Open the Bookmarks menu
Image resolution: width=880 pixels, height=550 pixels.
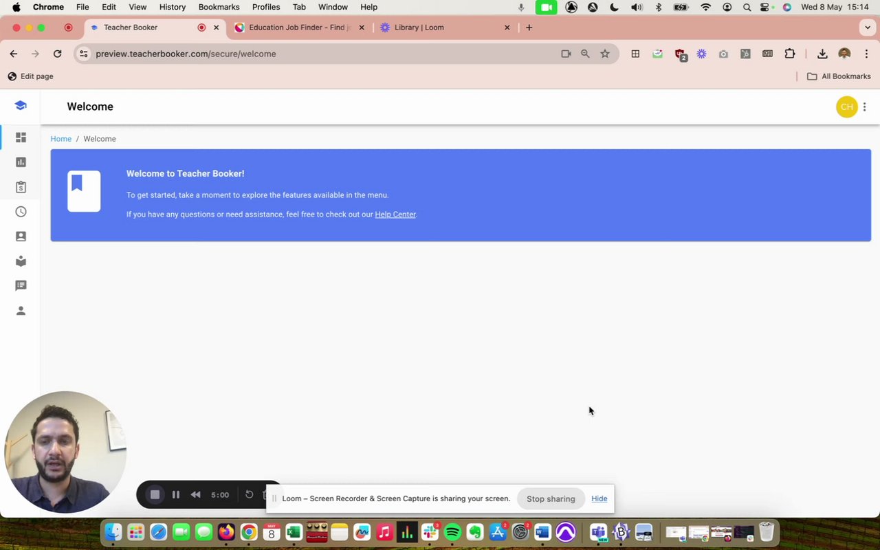(219, 7)
